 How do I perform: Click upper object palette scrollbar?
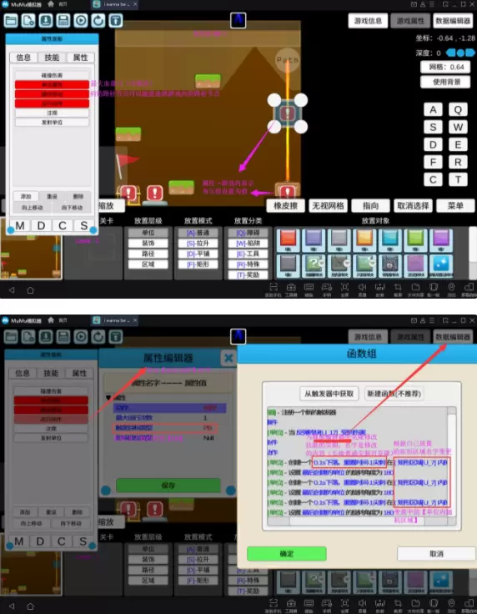[473, 253]
